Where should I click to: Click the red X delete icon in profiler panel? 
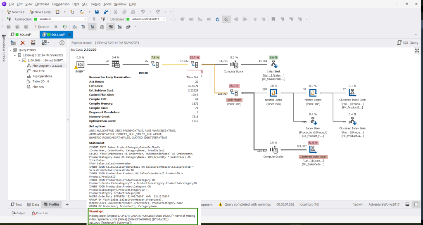23,43
